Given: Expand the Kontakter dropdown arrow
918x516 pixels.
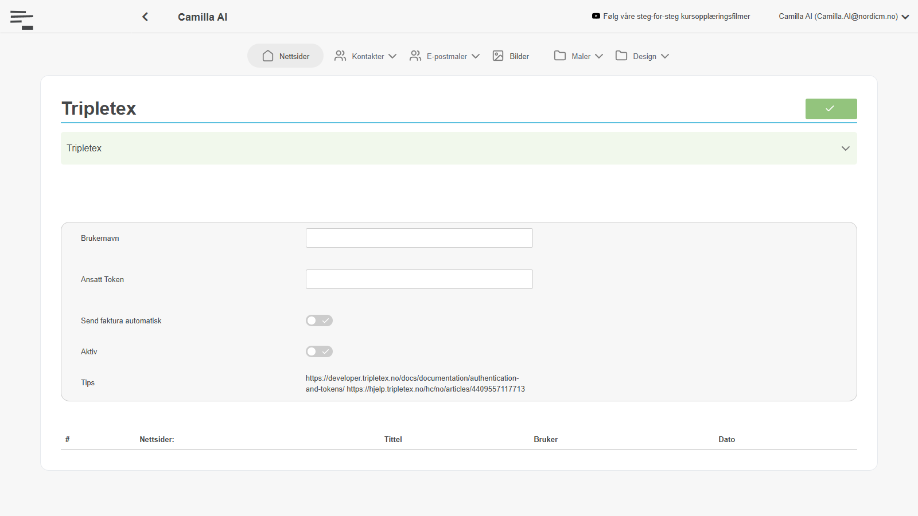Looking at the screenshot, I should 392,56.
